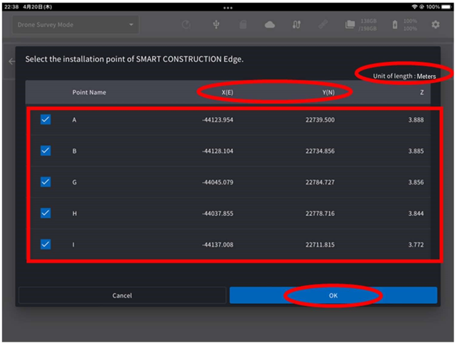Open settings with the gear icon
Image resolution: width=455 pixels, height=343 pixels.
[x=435, y=24]
